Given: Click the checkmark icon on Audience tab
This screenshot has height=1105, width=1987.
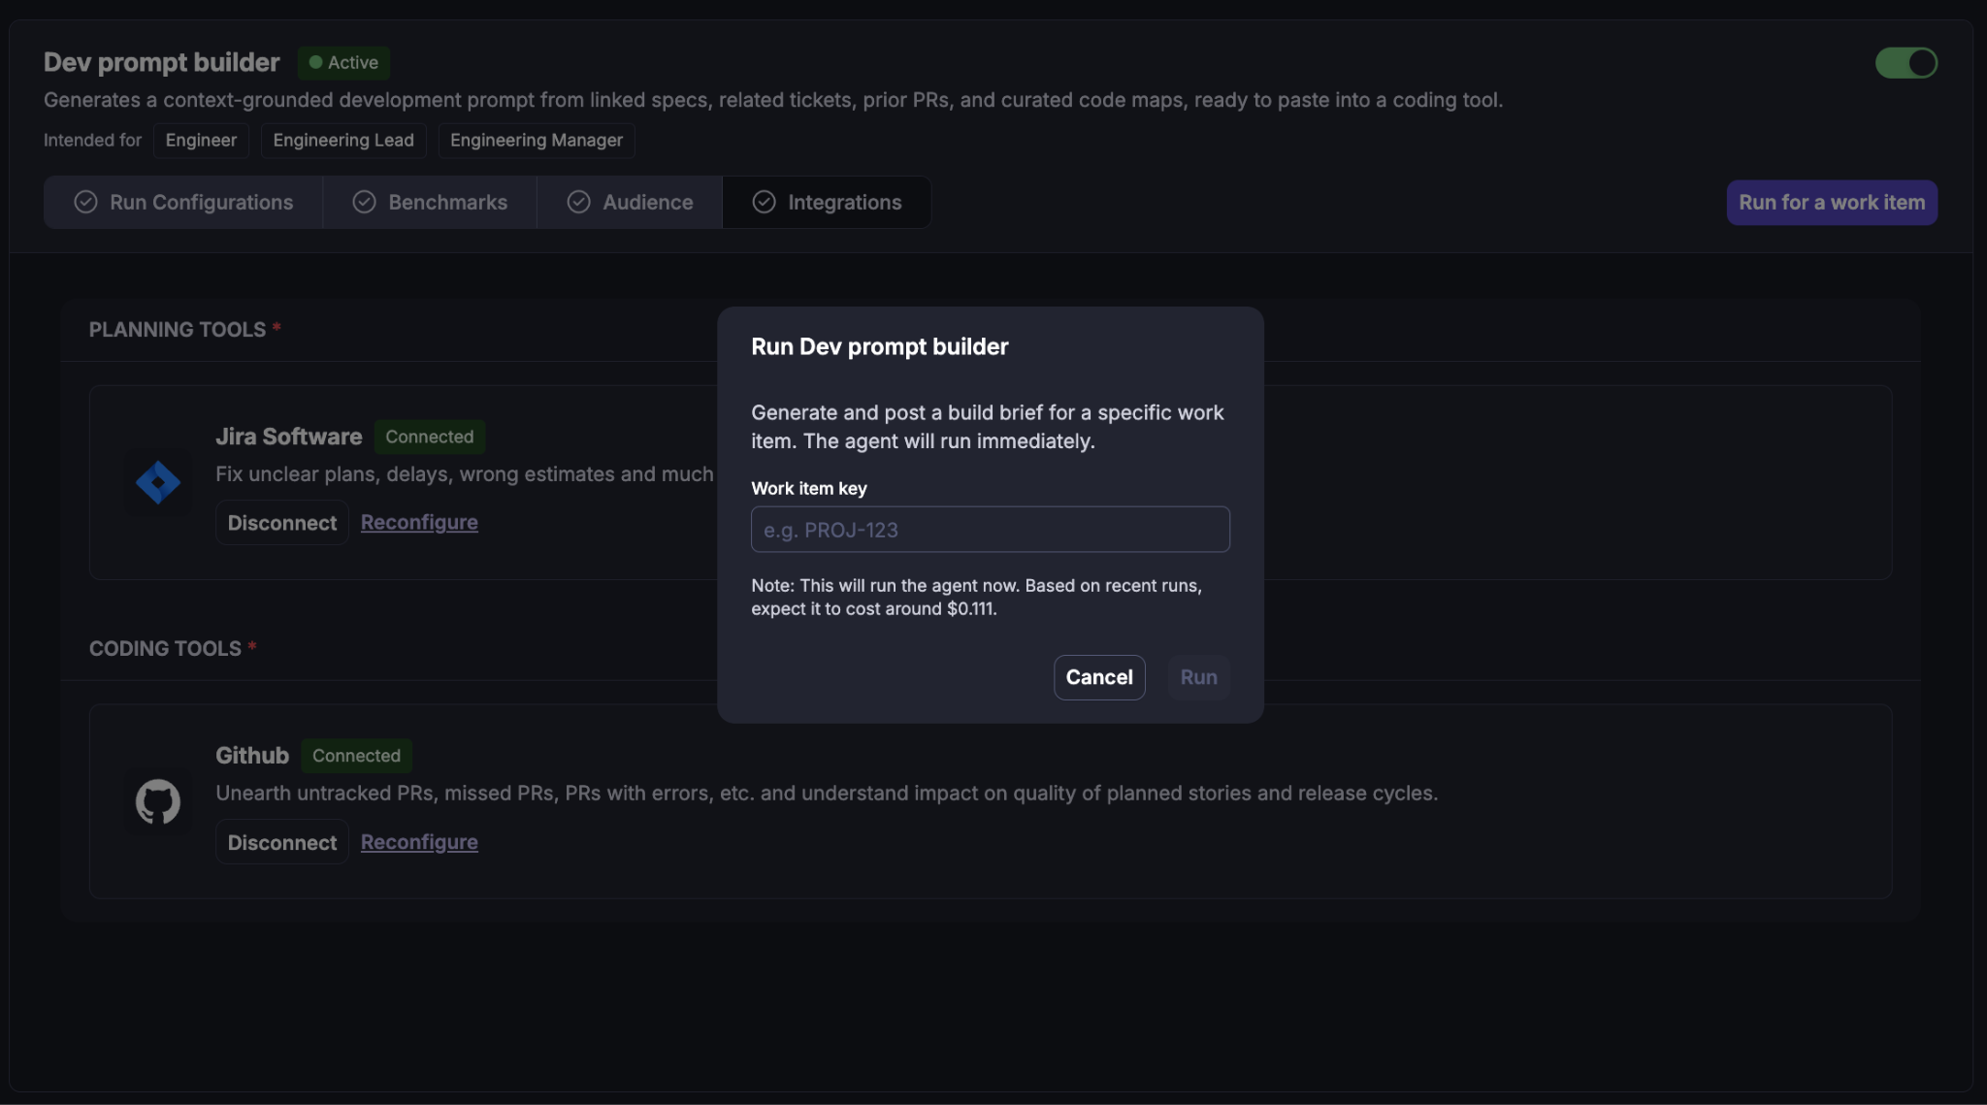Looking at the screenshot, I should coord(578,202).
